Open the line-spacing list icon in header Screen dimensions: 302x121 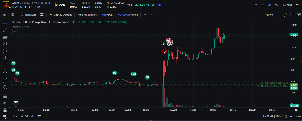coord(263,5)
